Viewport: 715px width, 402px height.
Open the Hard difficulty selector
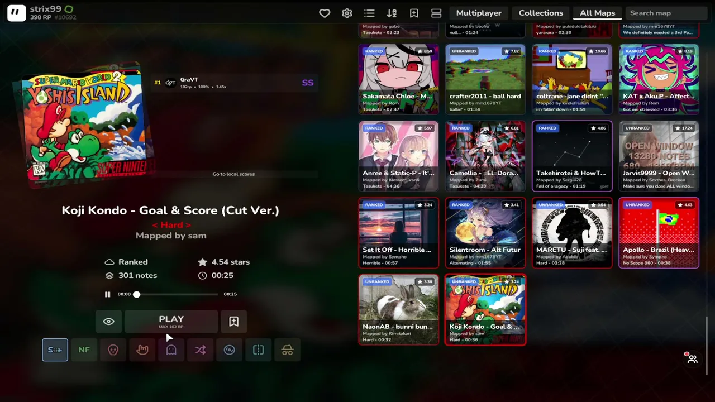pyautogui.click(x=171, y=224)
